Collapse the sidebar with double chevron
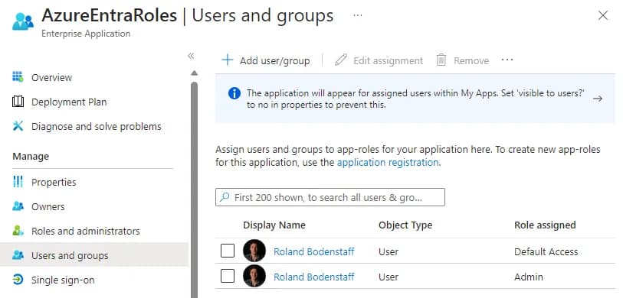Viewport: 623px width, 298px height. point(191,56)
